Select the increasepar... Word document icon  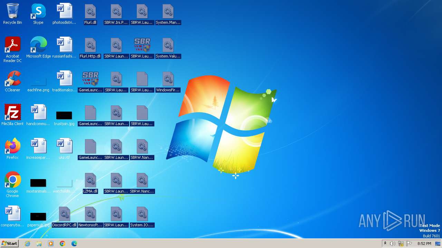[38, 149]
